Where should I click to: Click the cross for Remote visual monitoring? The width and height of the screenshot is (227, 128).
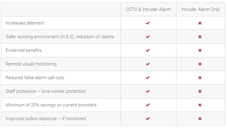(200, 64)
